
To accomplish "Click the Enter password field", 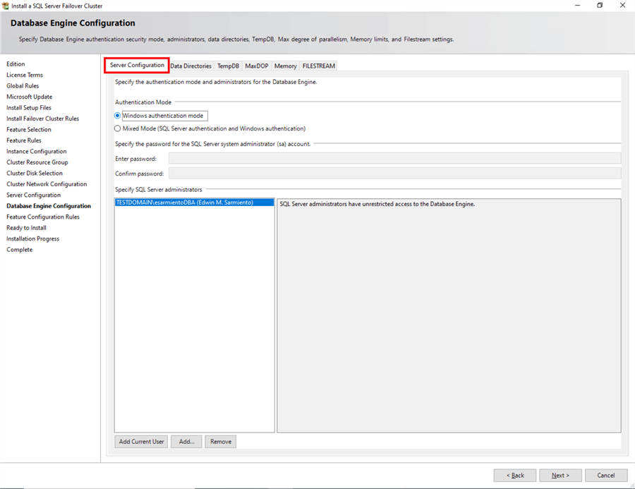I will pyautogui.click(x=395, y=158).
